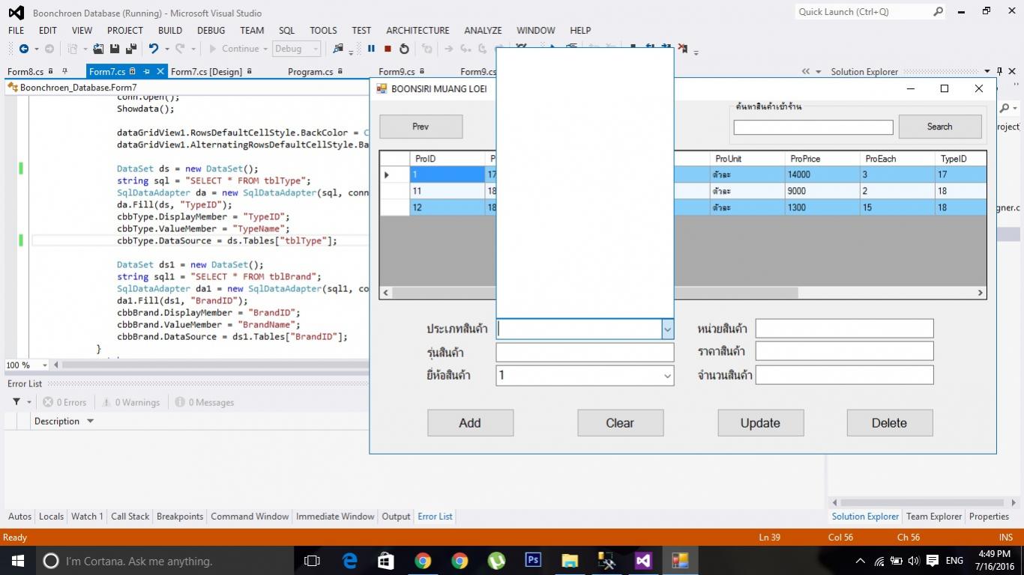This screenshot has width=1024, height=575.
Task: Toggle the 0 Warnings filter
Action: (130, 402)
